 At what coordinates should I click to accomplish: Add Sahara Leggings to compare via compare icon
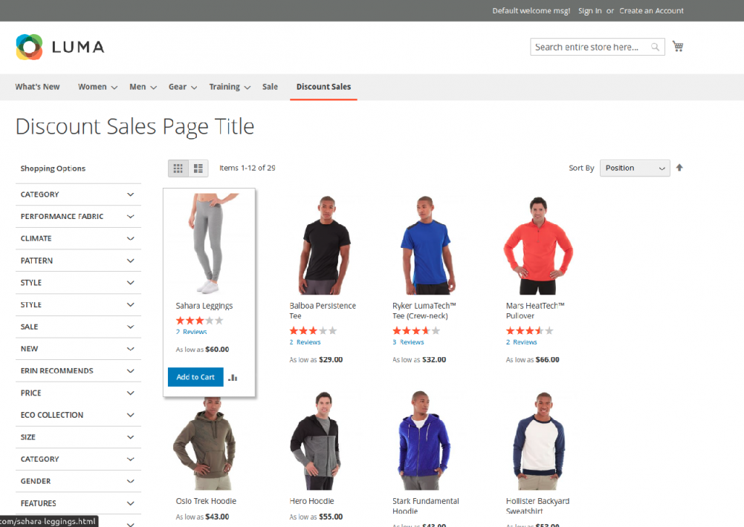coord(232,377)
